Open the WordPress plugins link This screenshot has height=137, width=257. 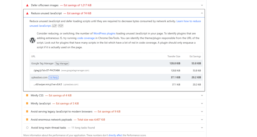[104, 34]
